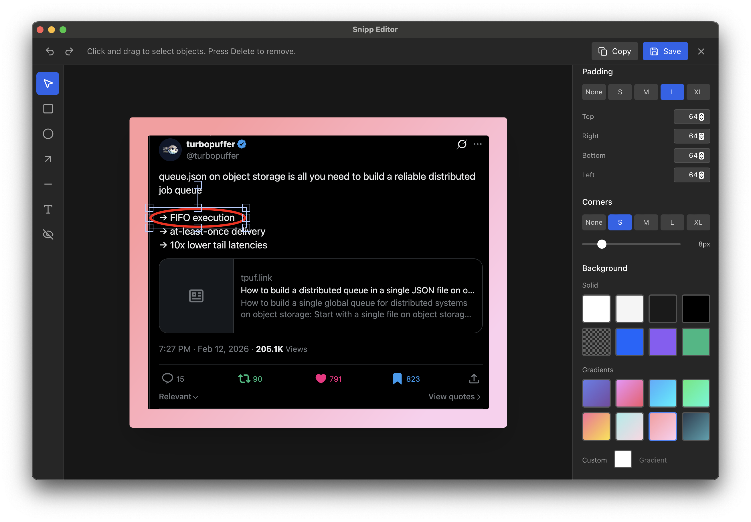Set Corners to None
The image size is (751, 522).
(x=594, y=222)
